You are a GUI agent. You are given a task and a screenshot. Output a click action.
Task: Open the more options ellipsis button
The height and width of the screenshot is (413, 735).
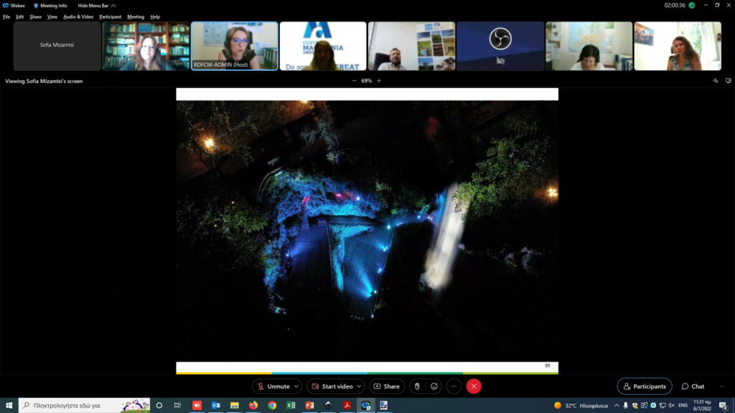tap(454, 386)
